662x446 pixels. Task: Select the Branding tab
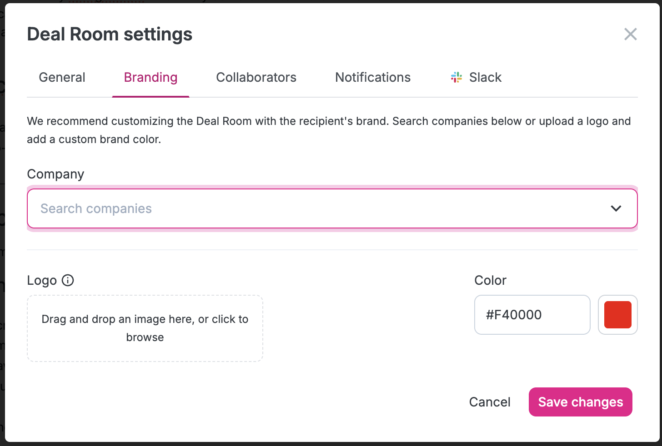click(x=150, y=77)
